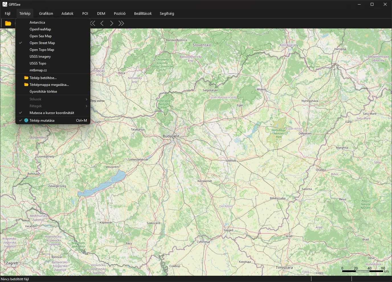Click the Székesfehérvár label on the map
This screenshot has height=282, width=392.
coord(138,159)
